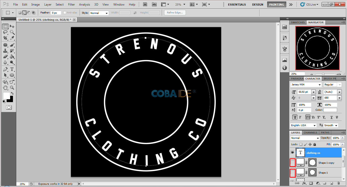Switch to the Channels tab

[x=310, y=133]
